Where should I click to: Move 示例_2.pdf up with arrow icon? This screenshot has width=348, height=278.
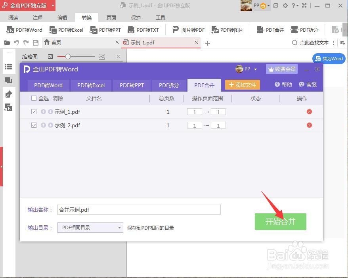pyautogui.click(x=43, y=125)
